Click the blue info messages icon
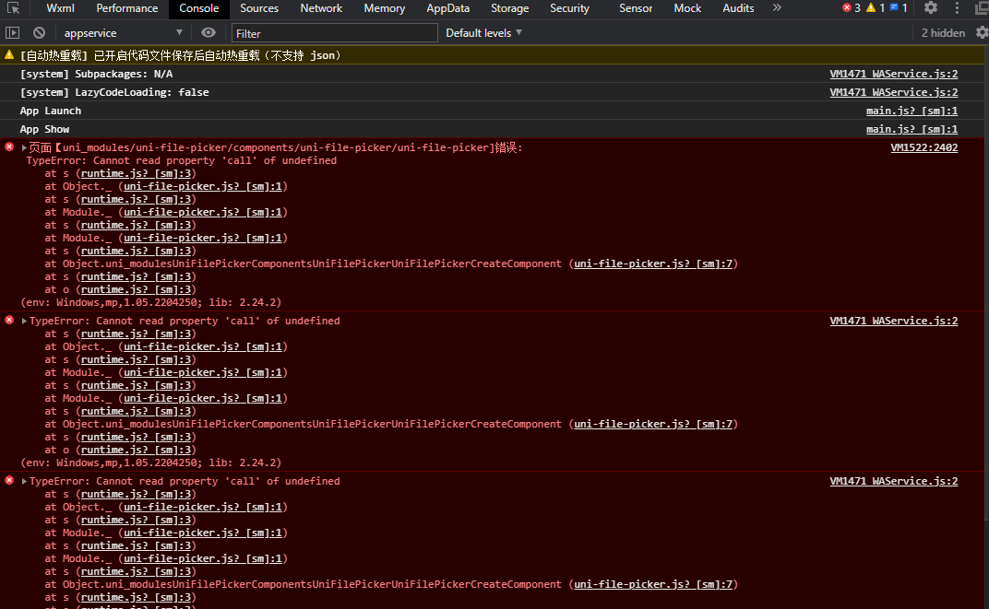 click(x=892, y=7)
